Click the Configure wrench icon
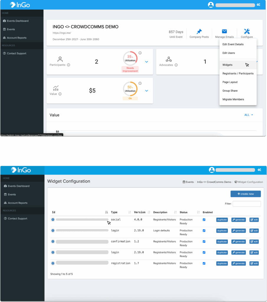The image size is (267, 302). click(247, 32)
